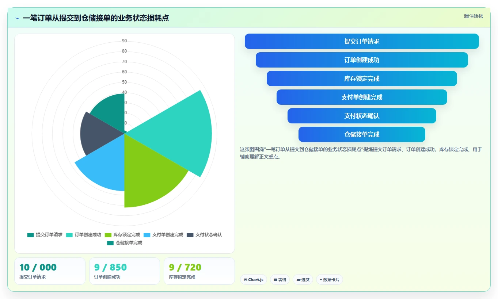Toggle the 支付状态确认 legend entry
The width and height of the screenshot is (498, 299).
[204, 235]
